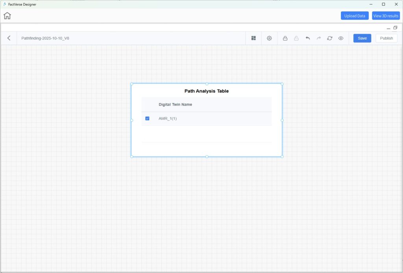Toggle preview with the eye icon
The height and width of the screenshot is (273, 403).
(341, 38)
